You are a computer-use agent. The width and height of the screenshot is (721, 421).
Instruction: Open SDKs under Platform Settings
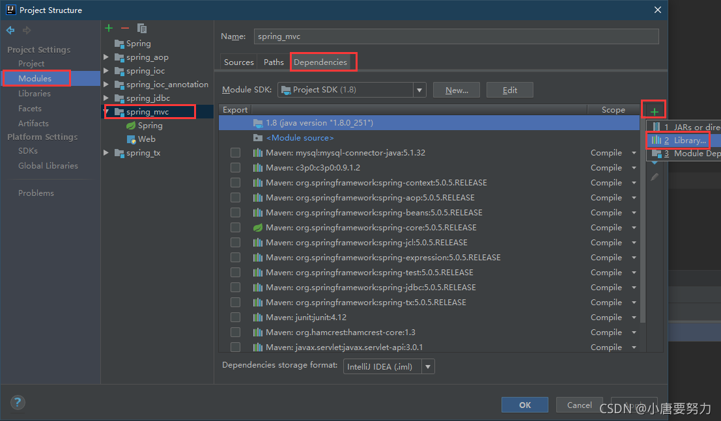(28, 151)
